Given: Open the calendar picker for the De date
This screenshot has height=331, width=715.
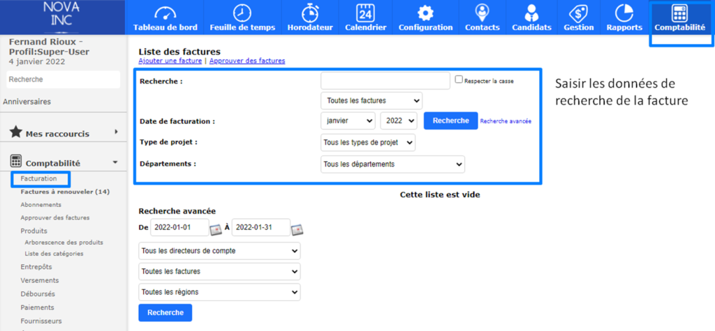Looking at the screenshot, I should (216, 229).
